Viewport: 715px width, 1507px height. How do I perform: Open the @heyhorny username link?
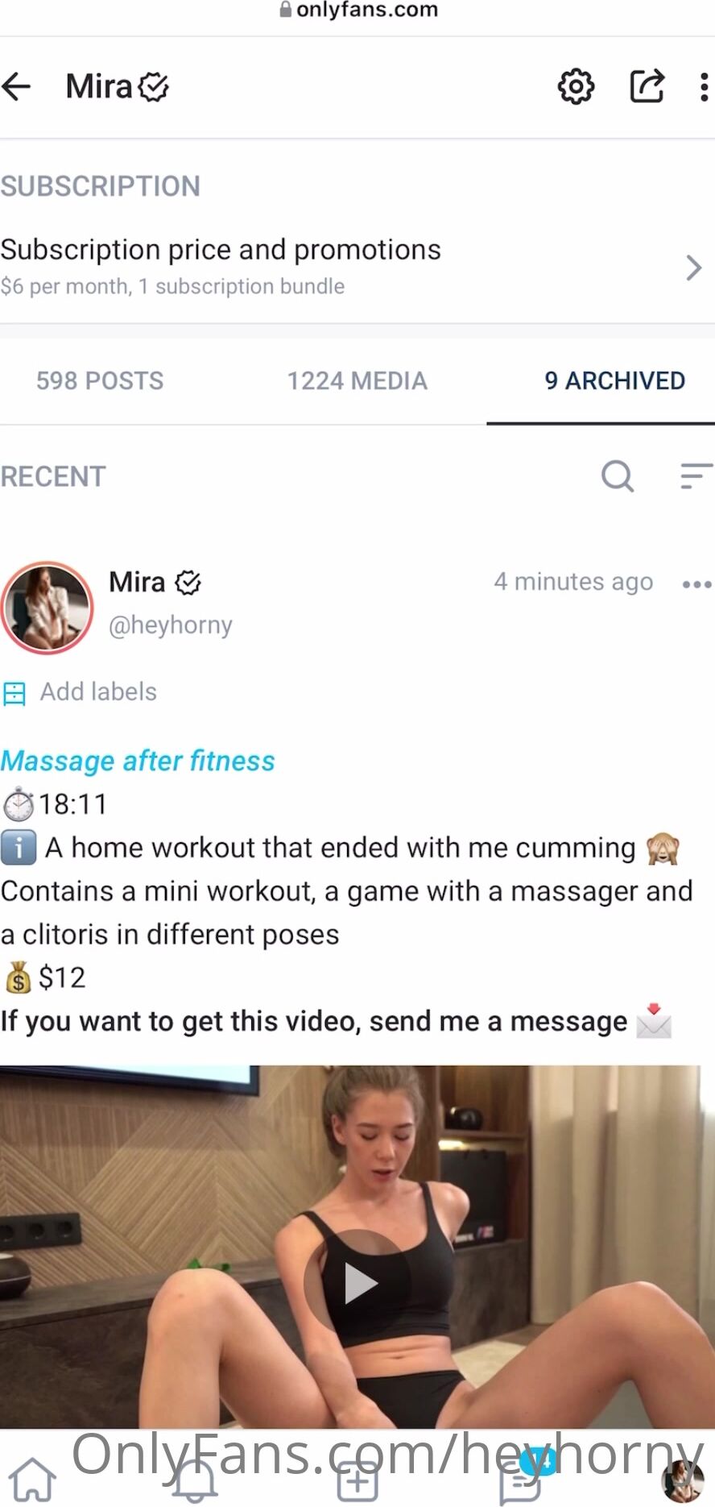[171, 625]
